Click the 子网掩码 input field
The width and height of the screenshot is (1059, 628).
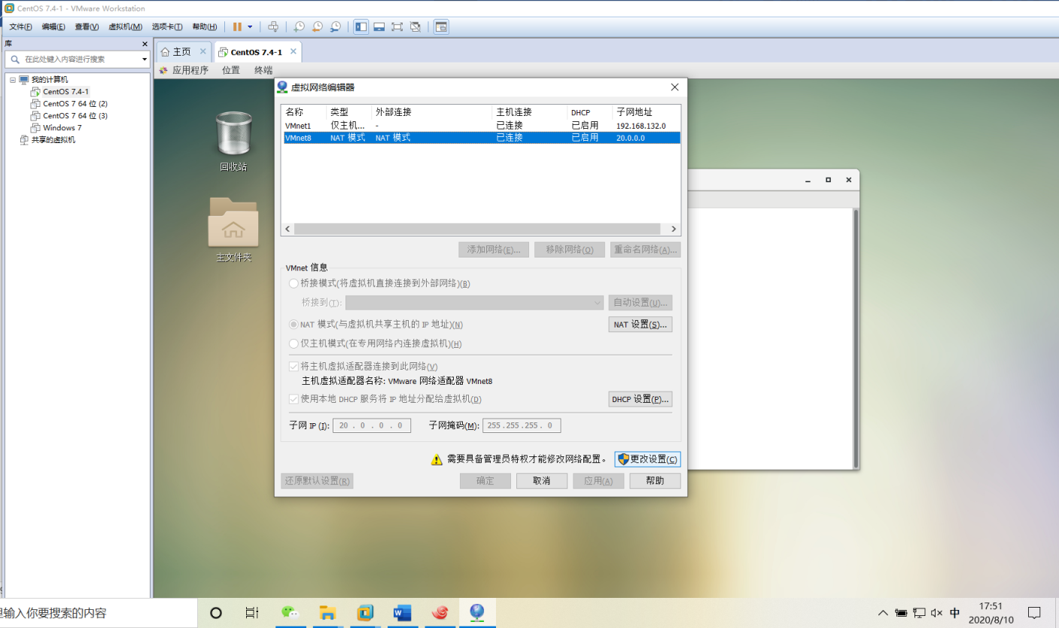(522, 425)
